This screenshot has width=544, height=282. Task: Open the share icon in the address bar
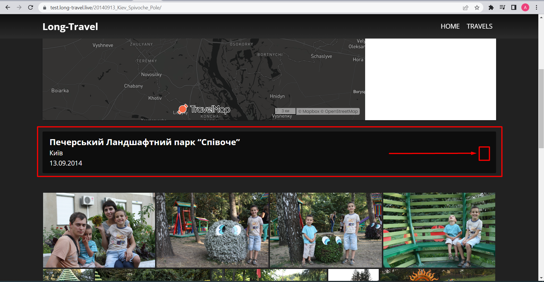coord(466,8)
